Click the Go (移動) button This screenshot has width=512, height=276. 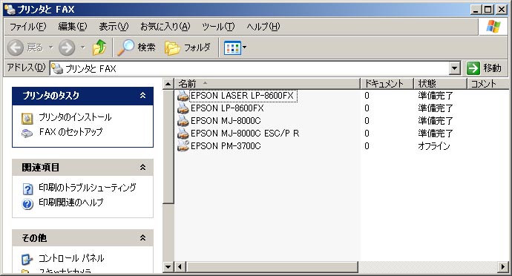484,68
